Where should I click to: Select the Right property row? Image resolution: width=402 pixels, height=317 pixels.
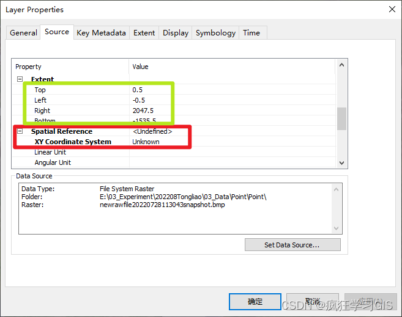(x=174, y=111)
